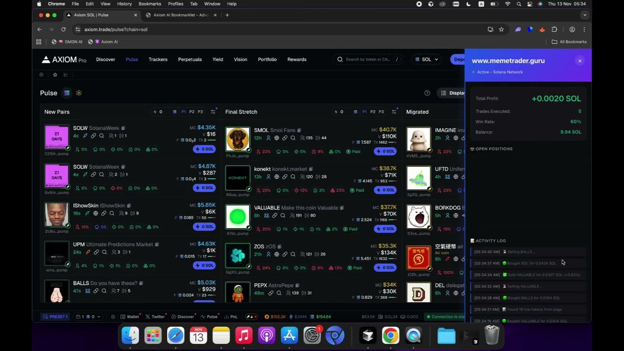624x351 pixels.
Task: Bookmark this page with the star icon
Action: (501, 29)
